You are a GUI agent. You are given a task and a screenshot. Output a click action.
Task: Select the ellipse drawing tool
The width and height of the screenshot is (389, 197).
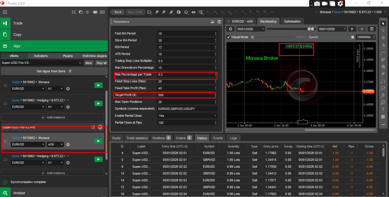point(383,88)
